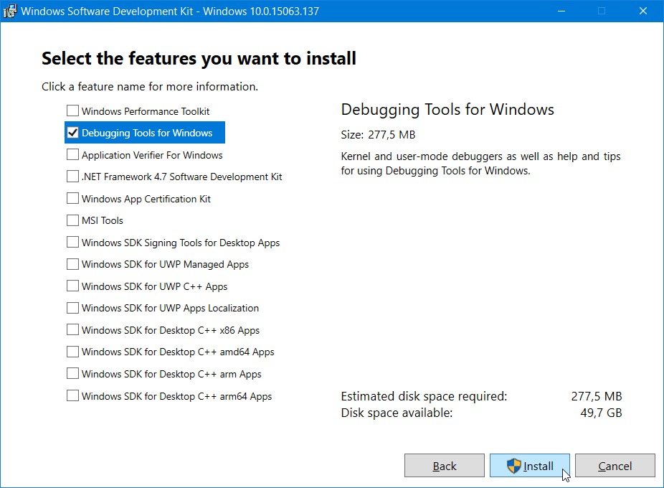The height and width of the screenshot is (488, 664).
Task: Click the 49,7 GB disk space value
Action: pos(601,413)
